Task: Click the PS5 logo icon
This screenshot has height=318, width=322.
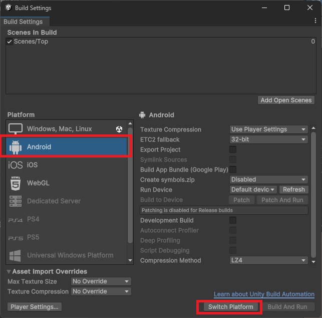Action: click(x=16, y=238)
